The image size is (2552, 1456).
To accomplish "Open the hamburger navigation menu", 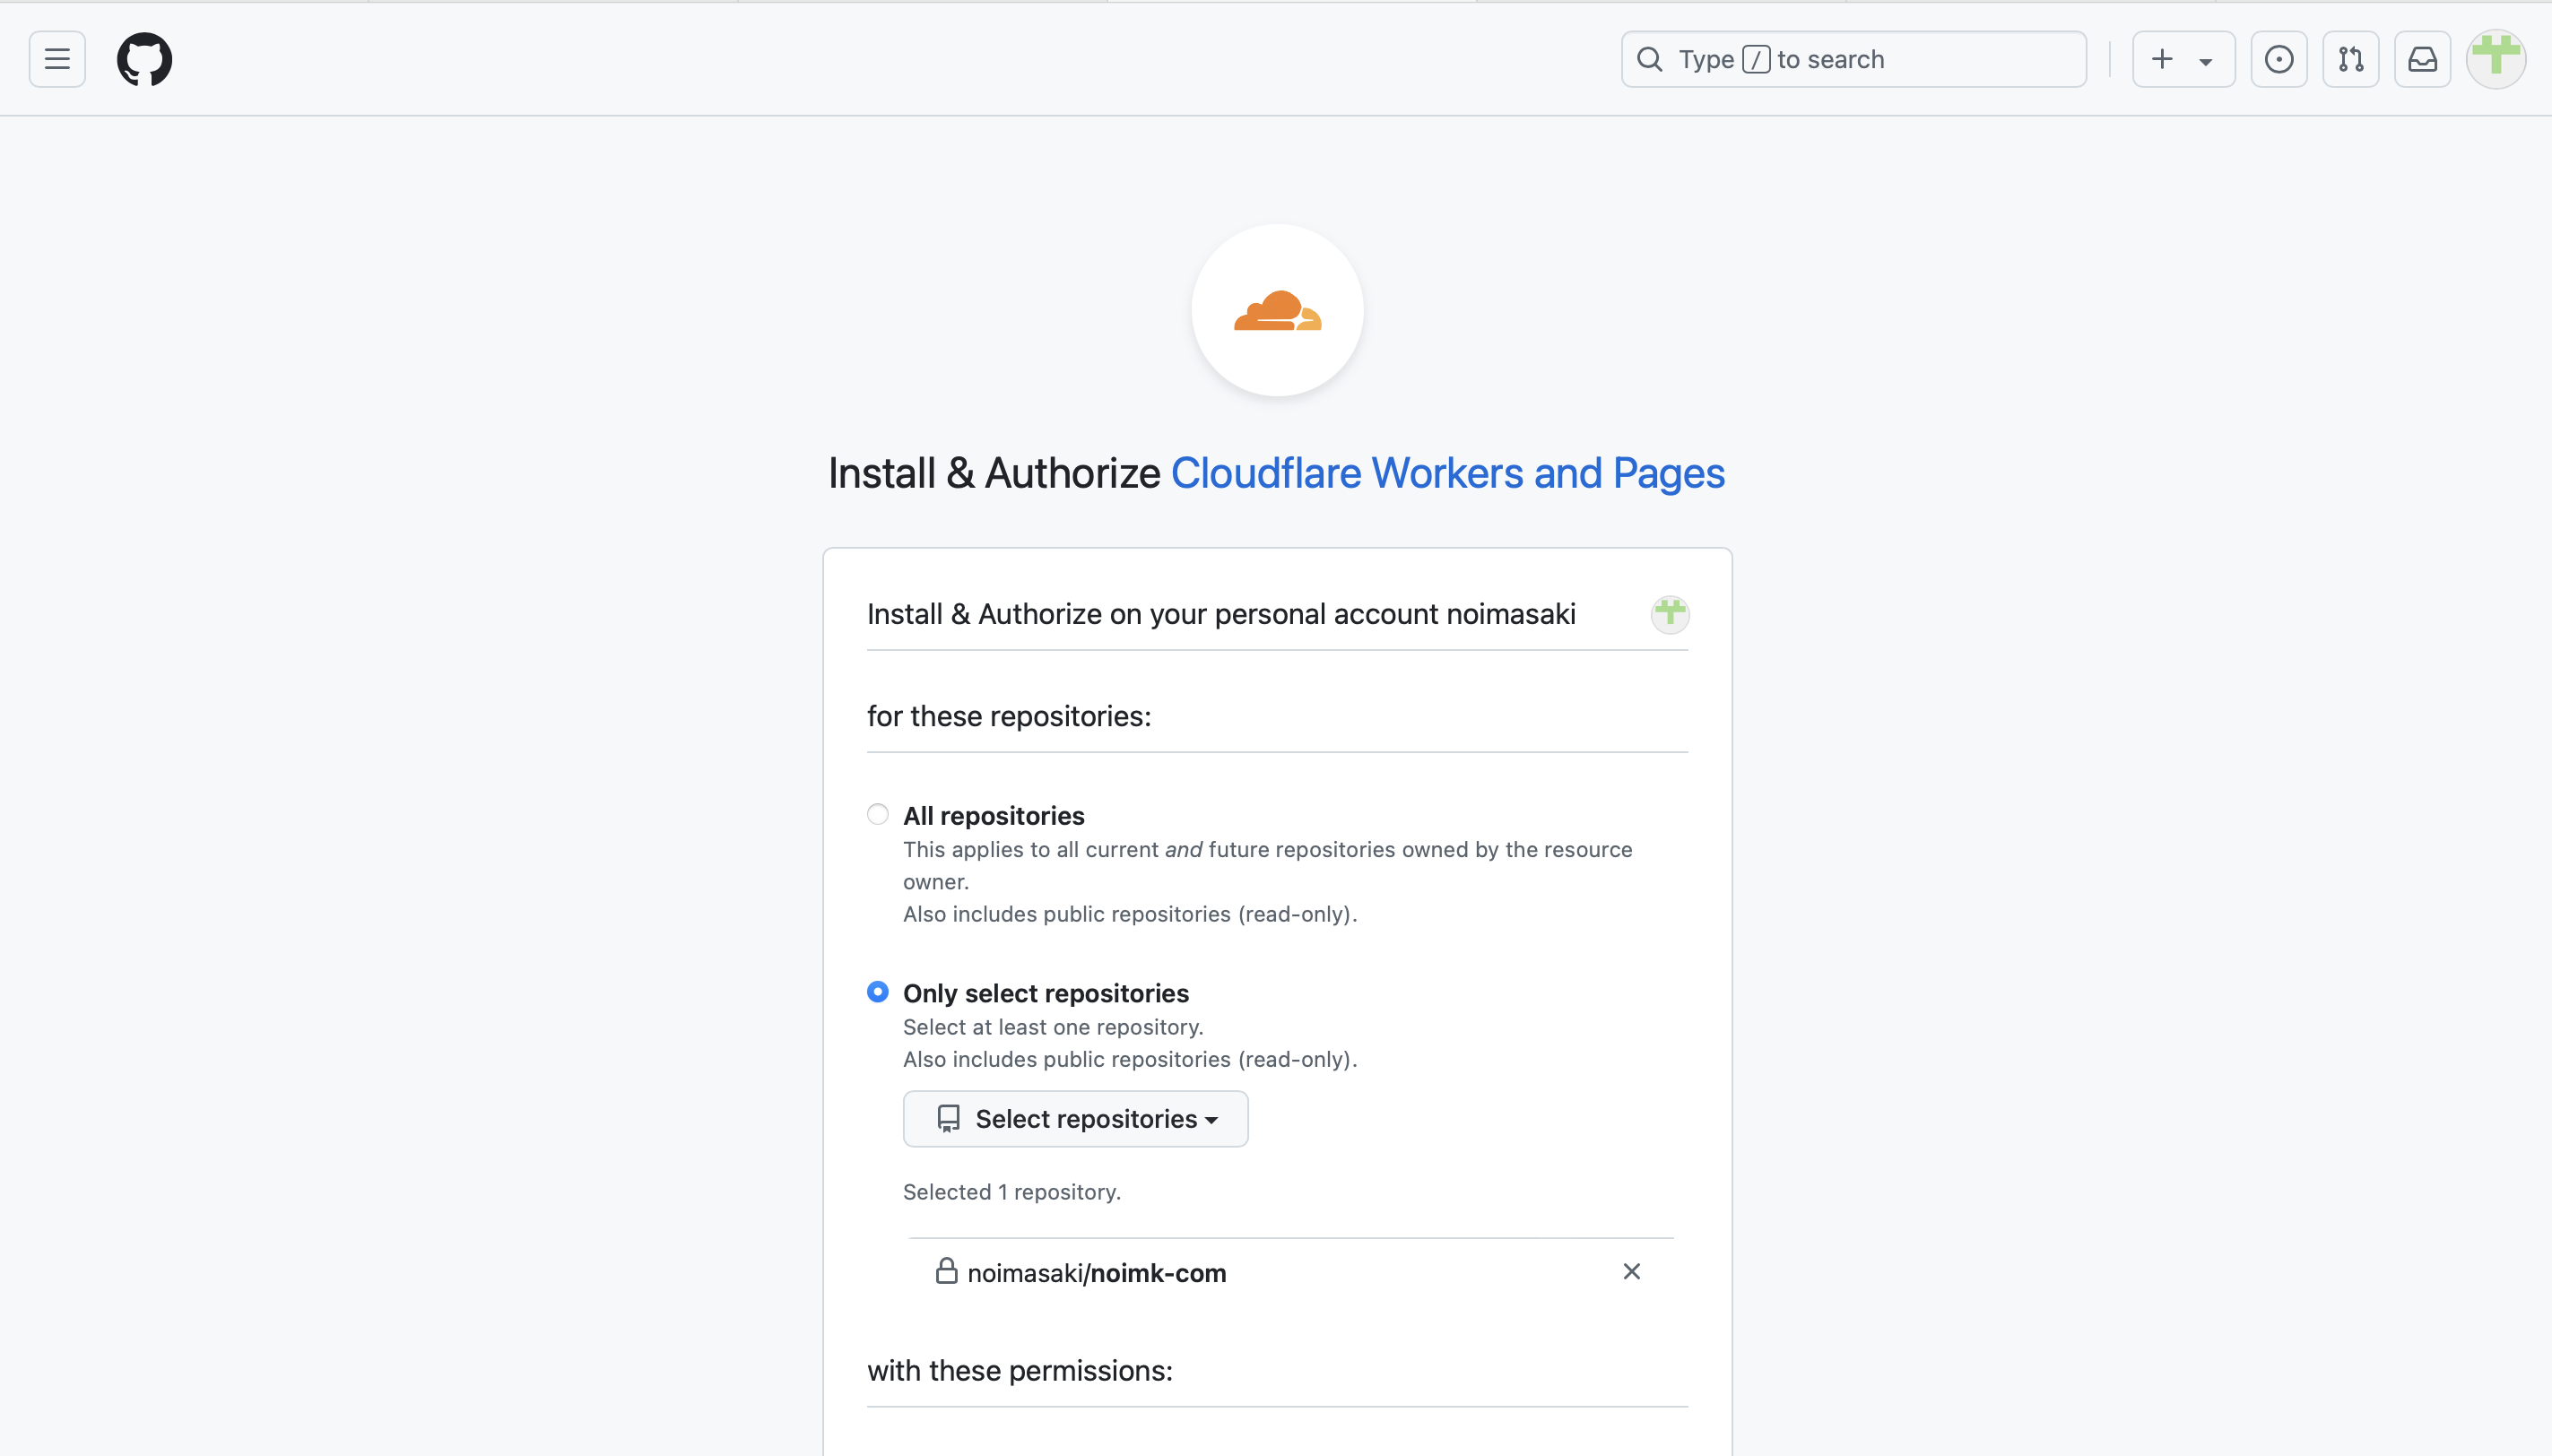I will (x=57, y=59).
